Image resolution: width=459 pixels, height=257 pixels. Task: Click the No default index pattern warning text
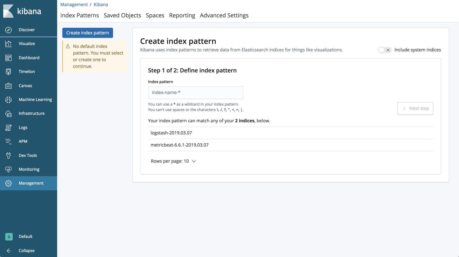pos(98,56)
